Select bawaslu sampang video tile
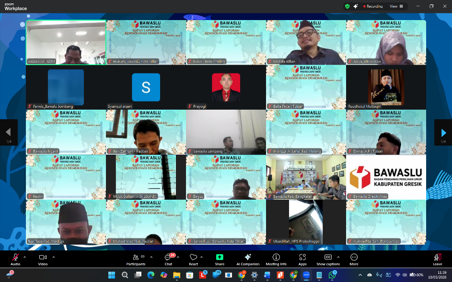The image size is (452, 282). click(x=226, y=132)
